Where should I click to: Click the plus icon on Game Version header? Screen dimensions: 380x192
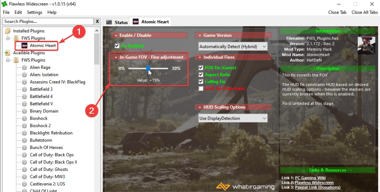coord(200,35)
